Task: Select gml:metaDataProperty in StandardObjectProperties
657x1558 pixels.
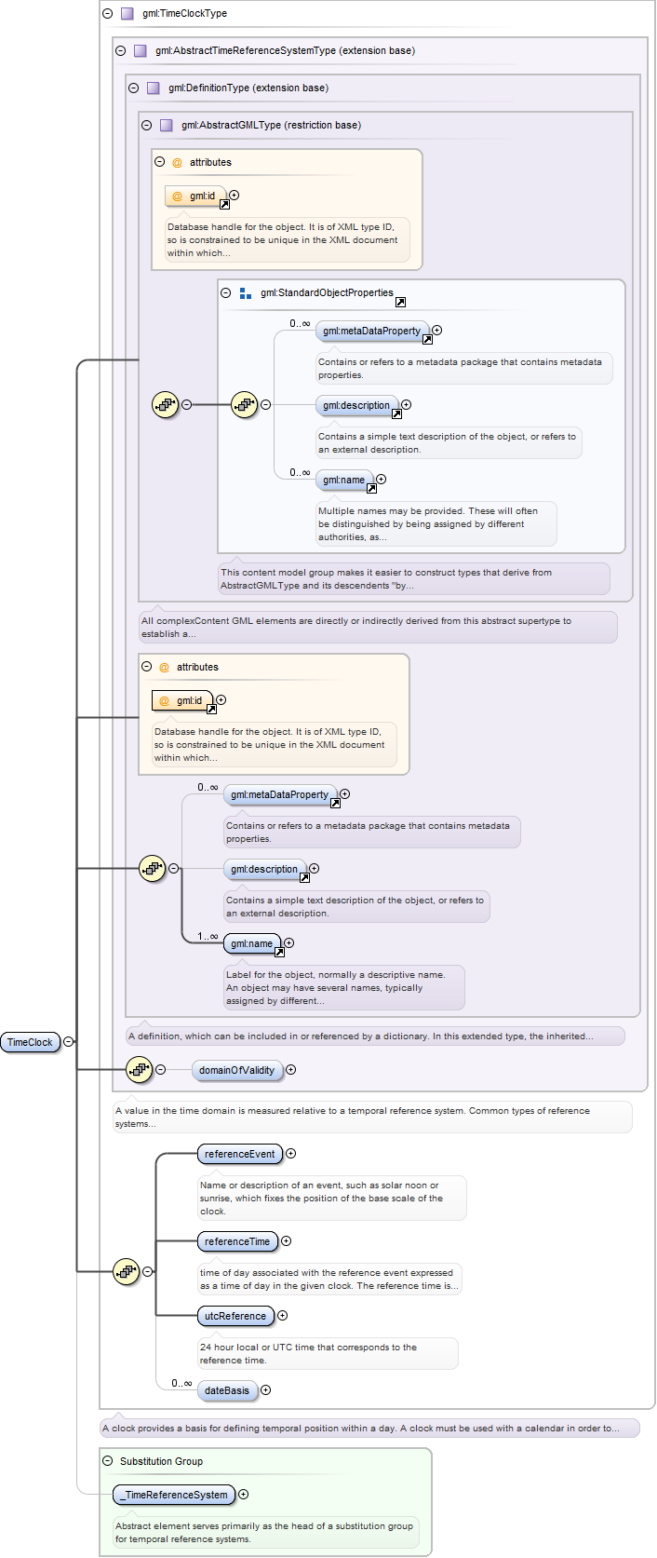Action: [x=372, y=331]
